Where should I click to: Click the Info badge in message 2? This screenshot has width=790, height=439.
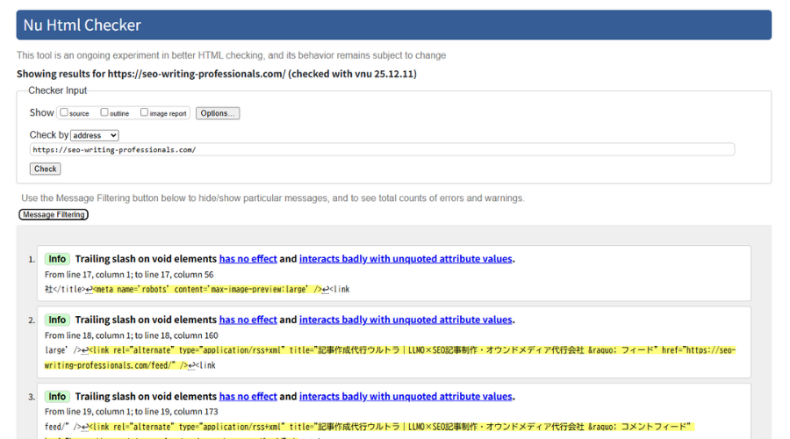click(57, 320)
